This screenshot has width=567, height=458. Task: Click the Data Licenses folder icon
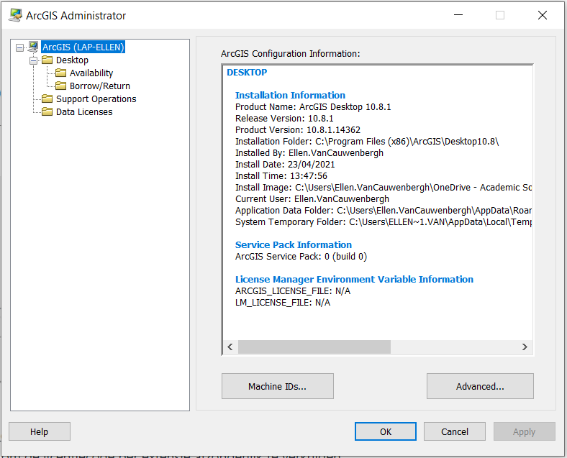[x=47, y=112]
